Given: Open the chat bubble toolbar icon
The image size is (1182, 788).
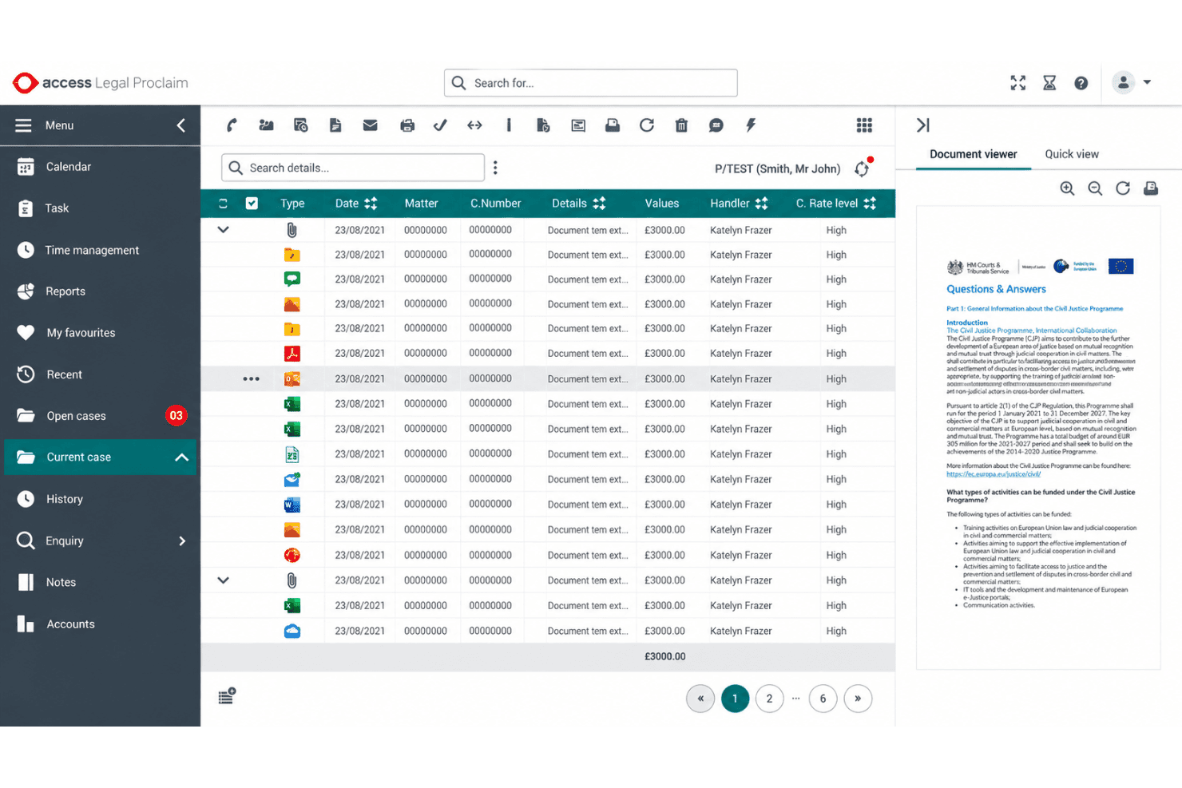Looking at the screenshot, I should (716, 125).
